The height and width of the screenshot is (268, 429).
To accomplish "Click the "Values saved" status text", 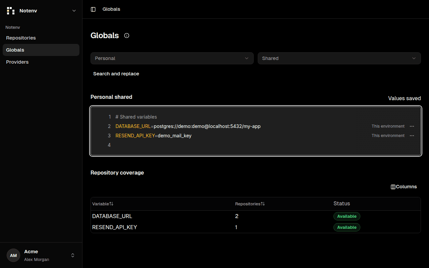I will click(405, 98).
